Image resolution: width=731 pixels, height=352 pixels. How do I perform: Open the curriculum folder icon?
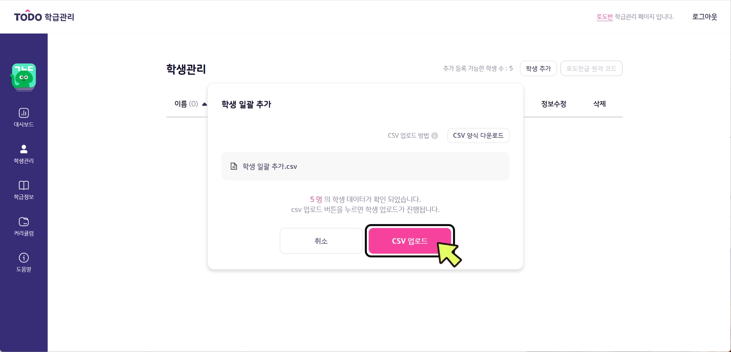(24, 222)
